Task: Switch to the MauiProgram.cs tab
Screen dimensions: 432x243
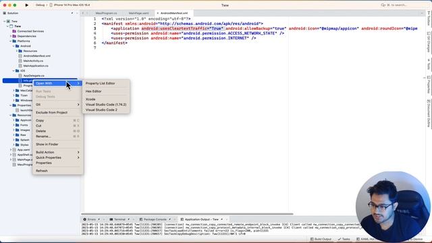Action: [106, 13]
